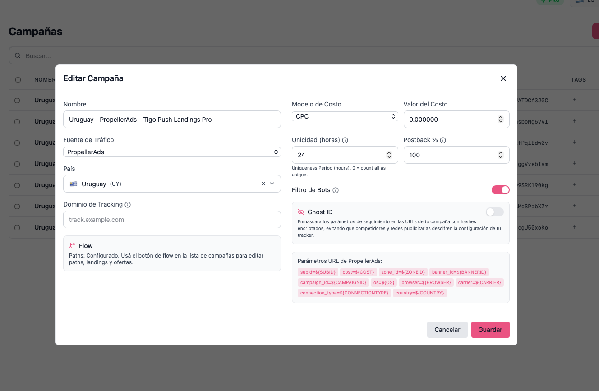Check the fourth campaign row checkbox

click(x=17, y=164)
